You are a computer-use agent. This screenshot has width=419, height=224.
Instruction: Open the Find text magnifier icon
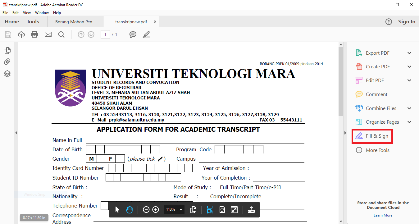(x=61, y=34)
